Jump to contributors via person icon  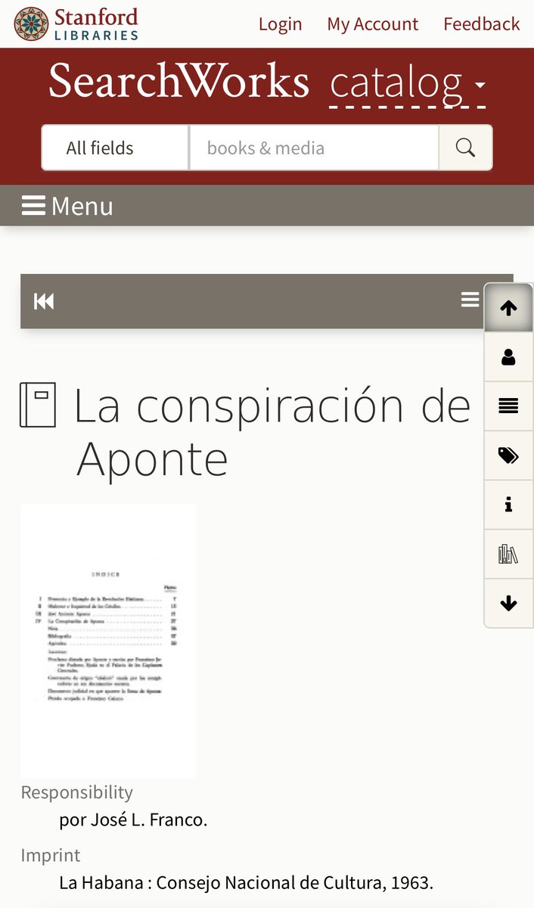[x=508, y=357]
